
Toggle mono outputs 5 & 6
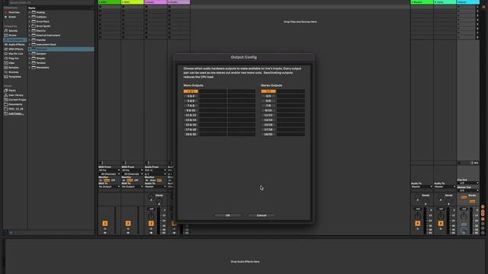click(x=191, y=101)
